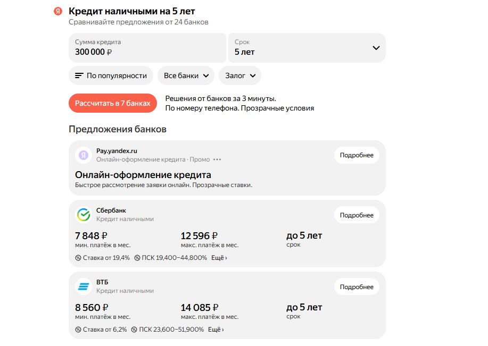Expand Ещё in the VTB card

tap(216, 330)
